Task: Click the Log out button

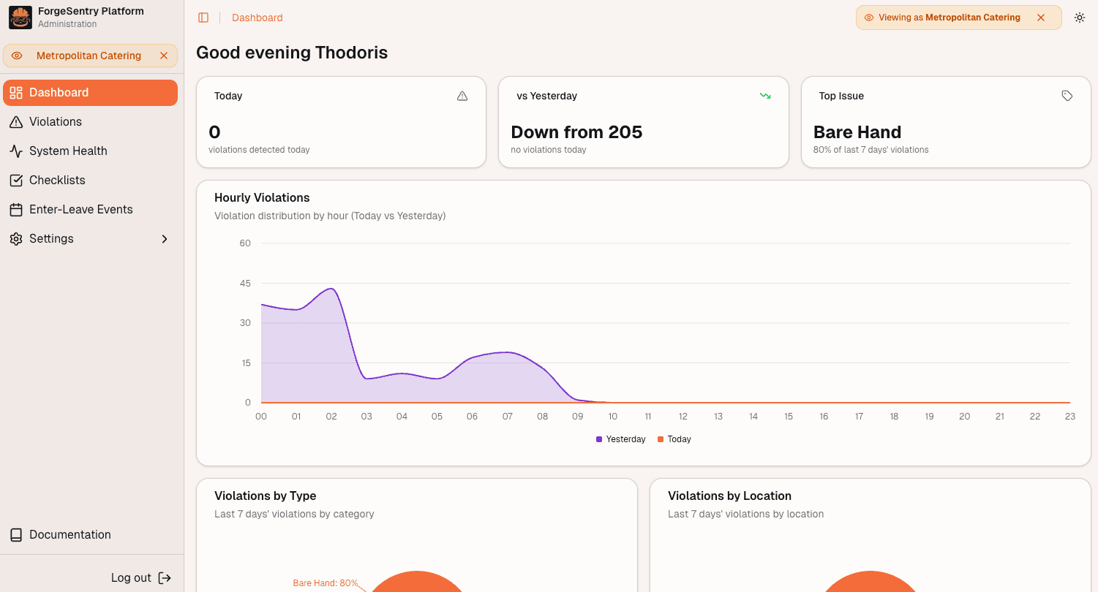Action: tap(140, 578)
